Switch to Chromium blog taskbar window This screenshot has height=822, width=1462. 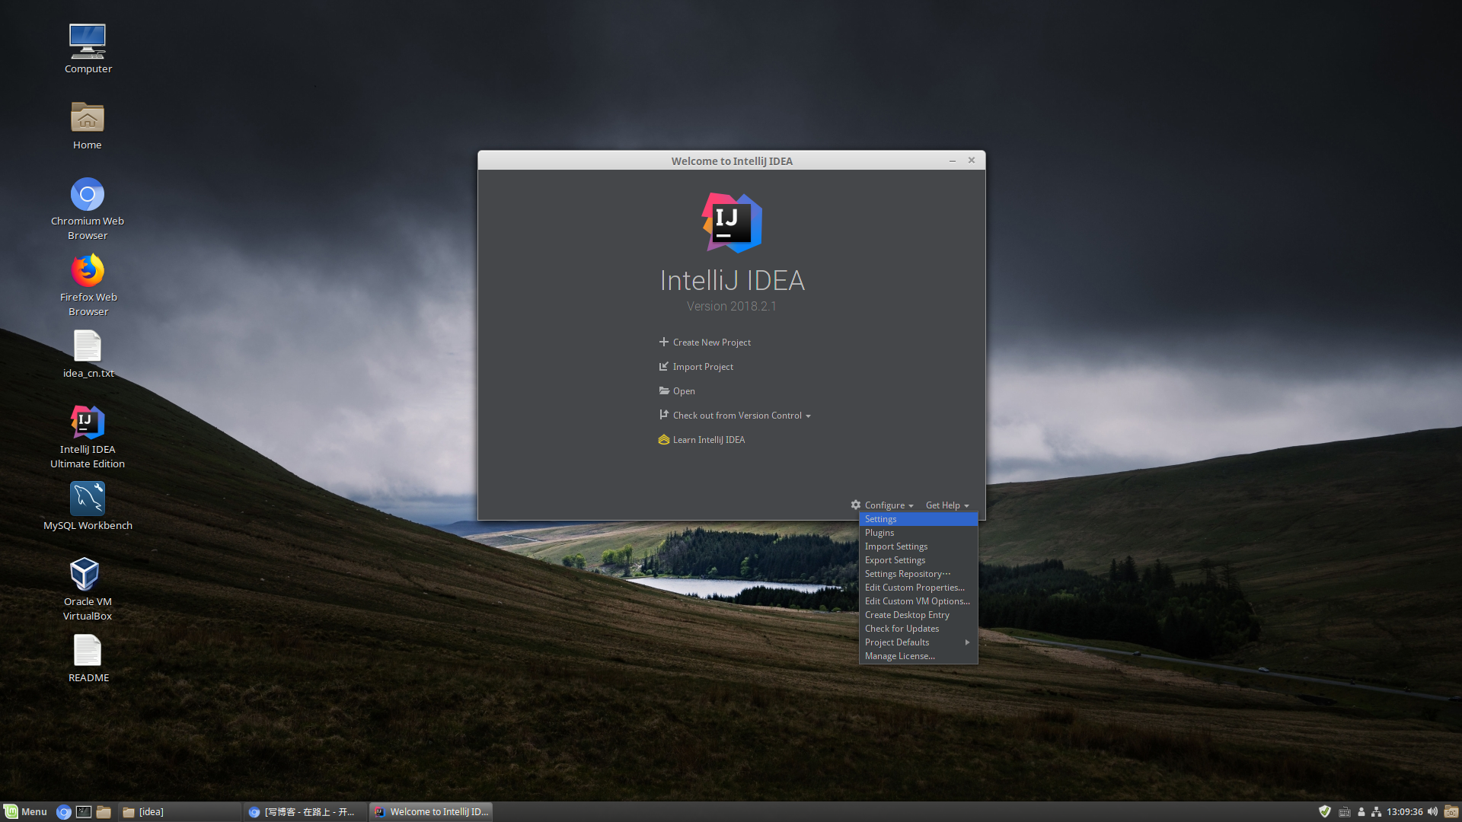tap(305, 812)
